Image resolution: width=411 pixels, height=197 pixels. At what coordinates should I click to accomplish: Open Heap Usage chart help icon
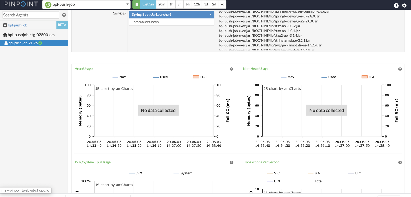(x=232, y=69)
